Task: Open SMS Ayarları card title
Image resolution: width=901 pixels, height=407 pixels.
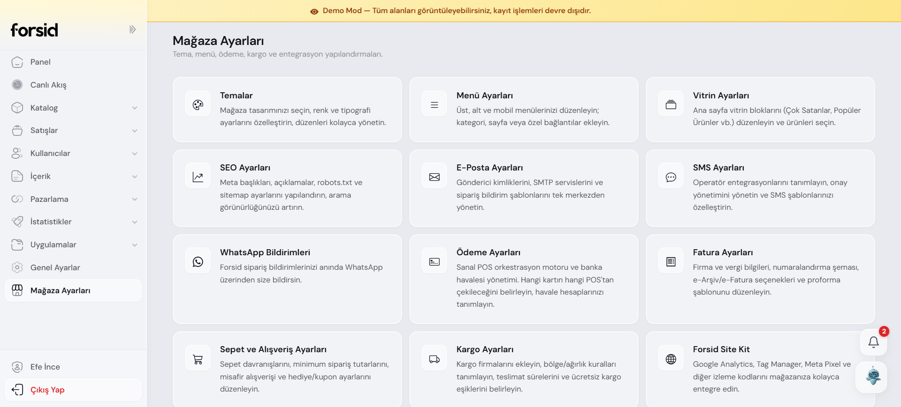Action: tap(718, 168)
